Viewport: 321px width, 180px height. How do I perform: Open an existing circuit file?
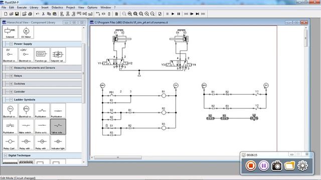click(x=11, y=14)
